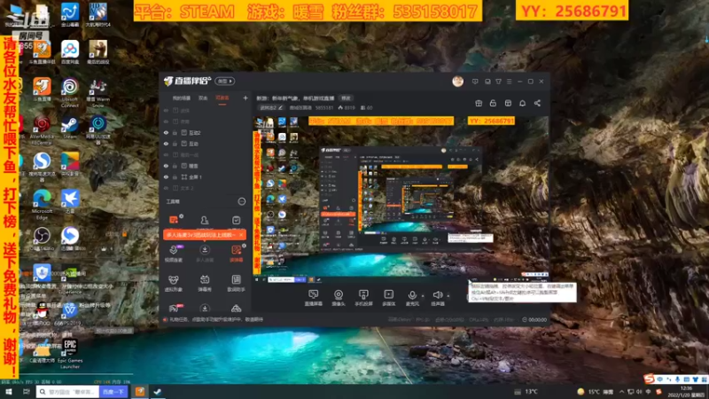Open Steam desktop shortcut
The width and height of the screenshot is (709, 399).
tap(70, 127)
